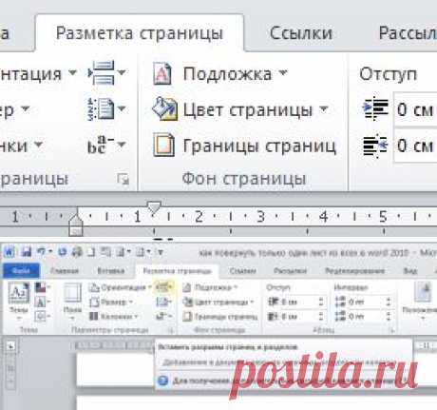Screen dimensions: 437x410
Task: Click the Print icon in the small quick access toolbar
Action: (77, 252)
